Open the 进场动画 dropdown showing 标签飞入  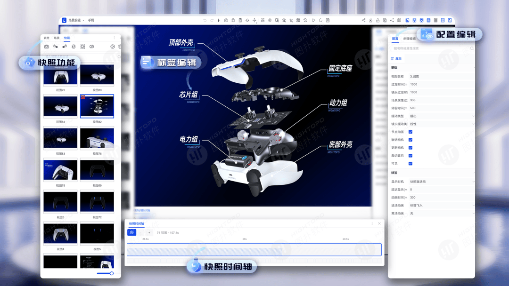pos(442,206)
